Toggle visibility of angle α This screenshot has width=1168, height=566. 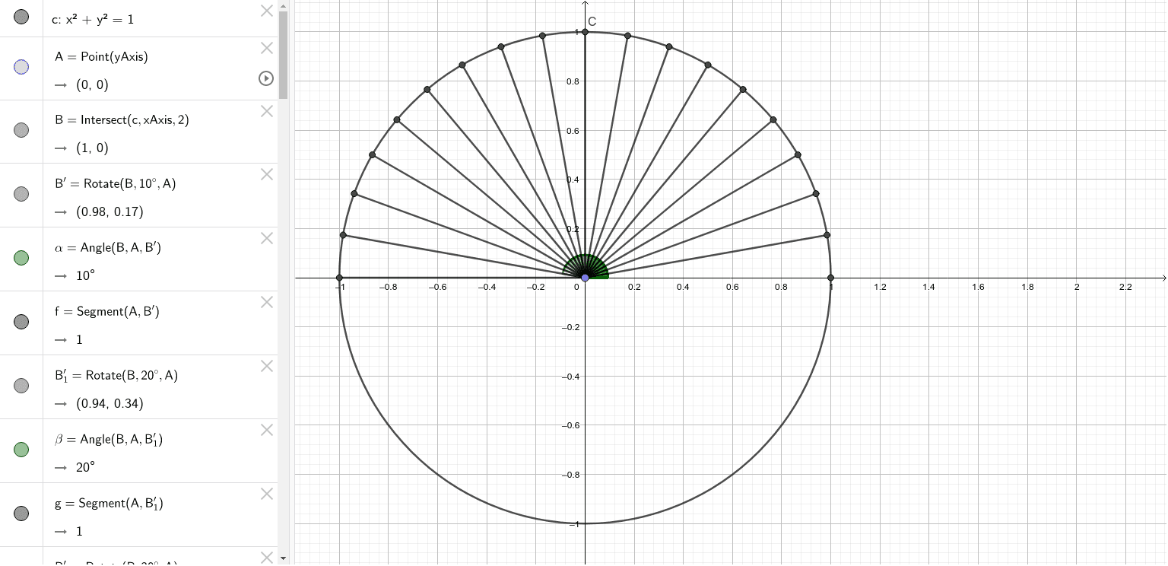pos(21,258)
